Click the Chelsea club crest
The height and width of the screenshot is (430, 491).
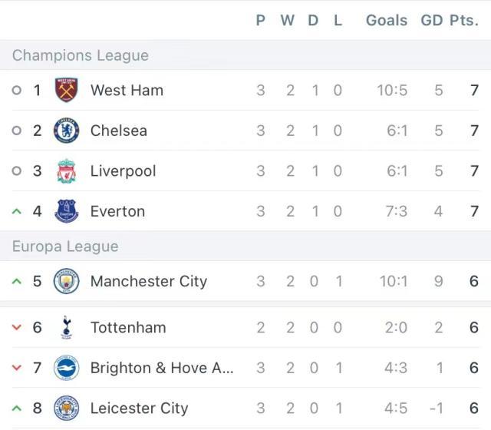tap(67, 131)
